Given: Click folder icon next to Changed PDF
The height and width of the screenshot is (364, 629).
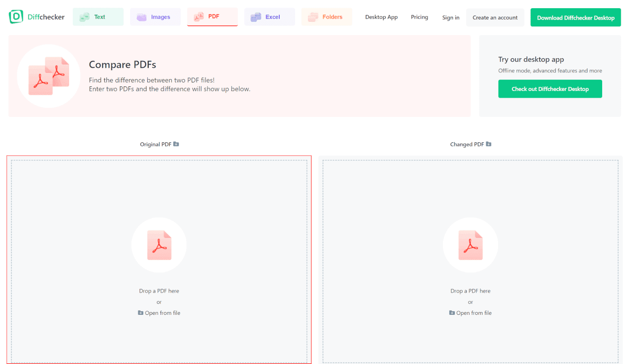Looking at the screenshot, I should pyautogui.click(x=488, y=144).
